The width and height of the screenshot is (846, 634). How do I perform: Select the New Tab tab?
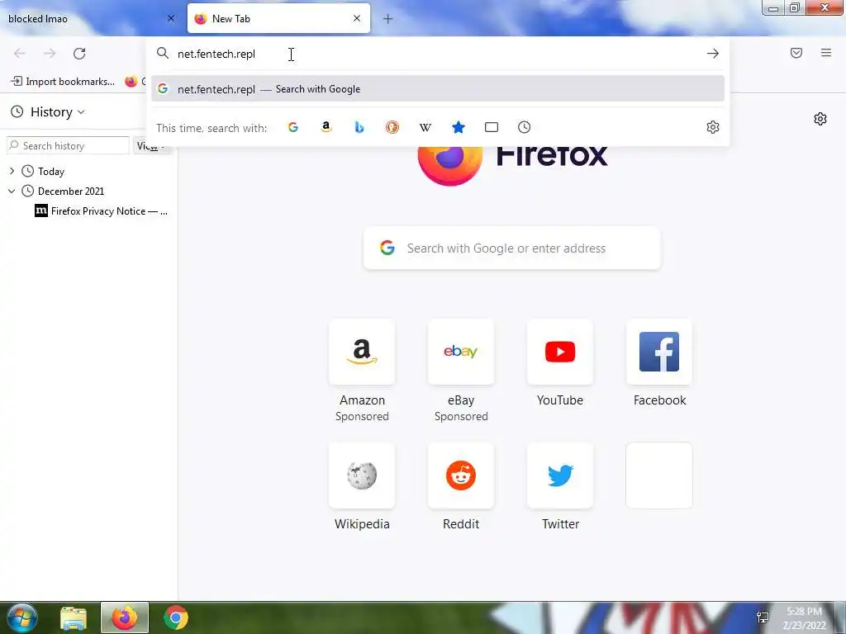click(x=278, y=18)
